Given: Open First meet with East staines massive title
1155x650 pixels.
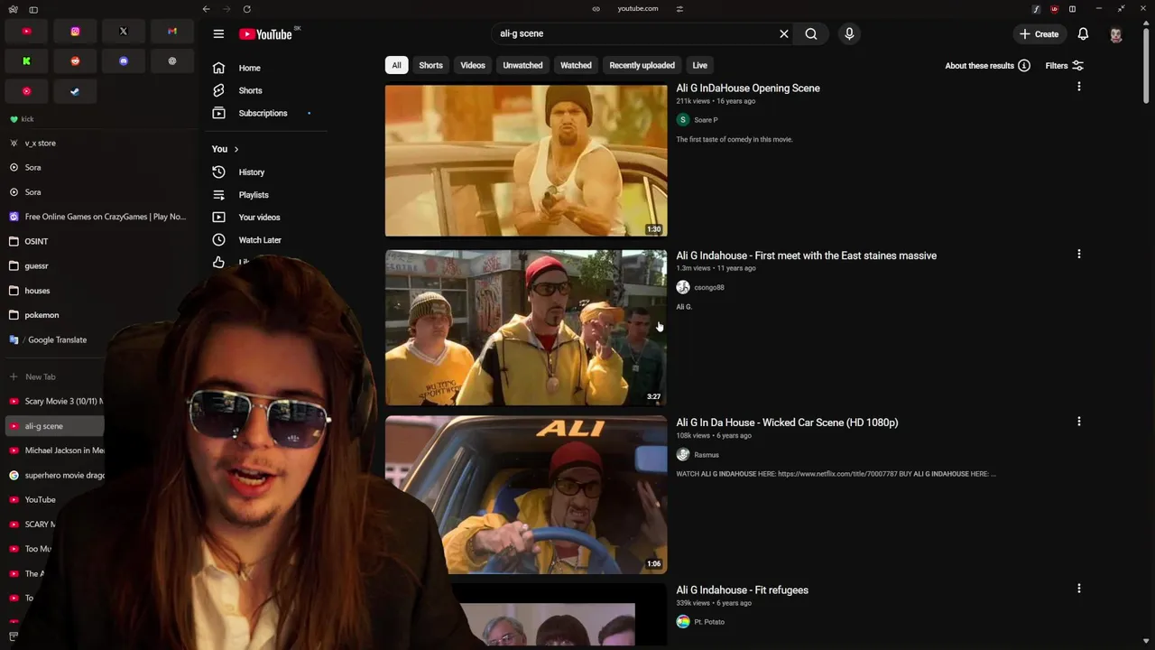Looking at the screenshot, I should click(x=806, y=255).
